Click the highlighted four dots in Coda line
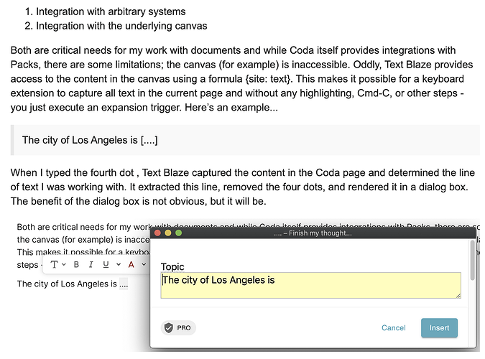Screen dimensions: 485x359 tap(124, 284)
